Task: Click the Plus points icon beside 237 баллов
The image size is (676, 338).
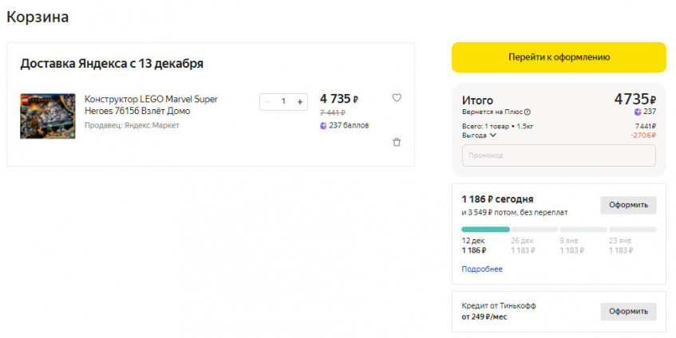Action: tap(323, 125)
